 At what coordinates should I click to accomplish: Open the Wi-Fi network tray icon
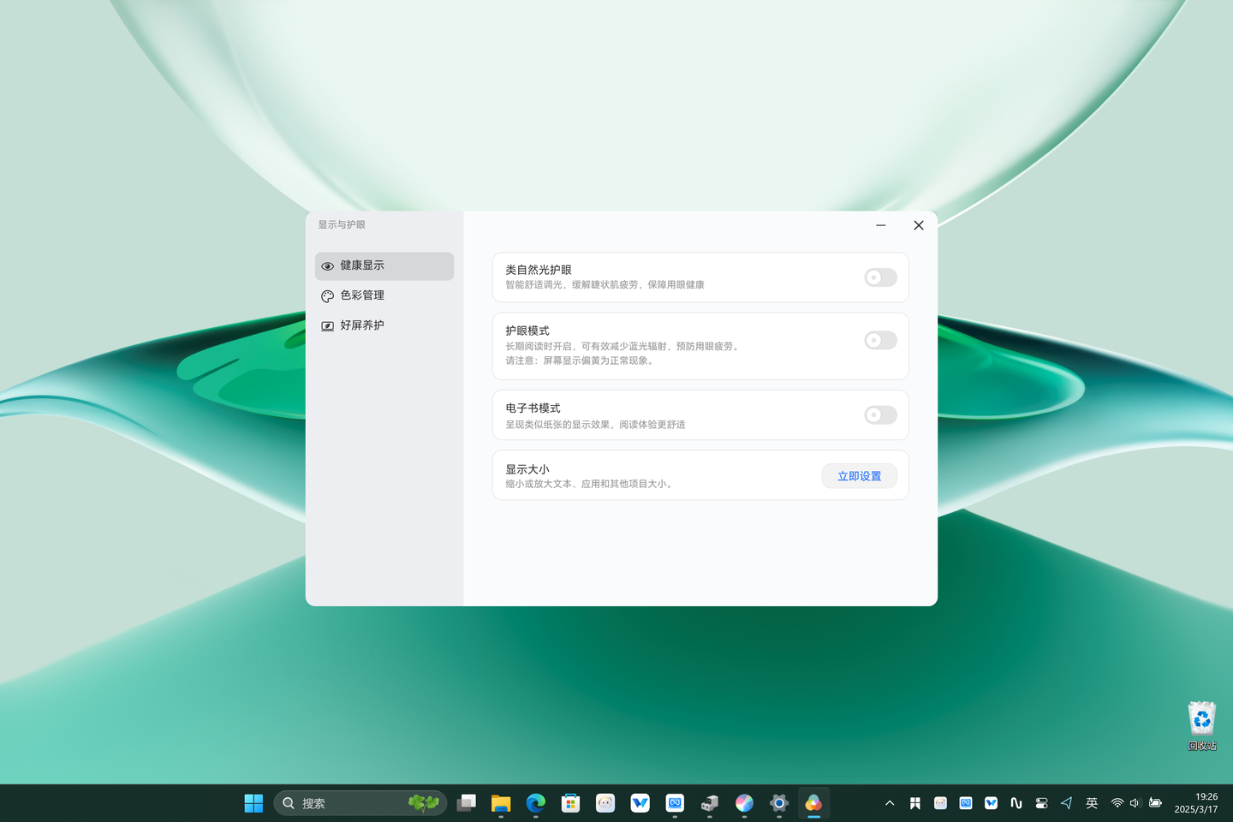point(1117,803)
